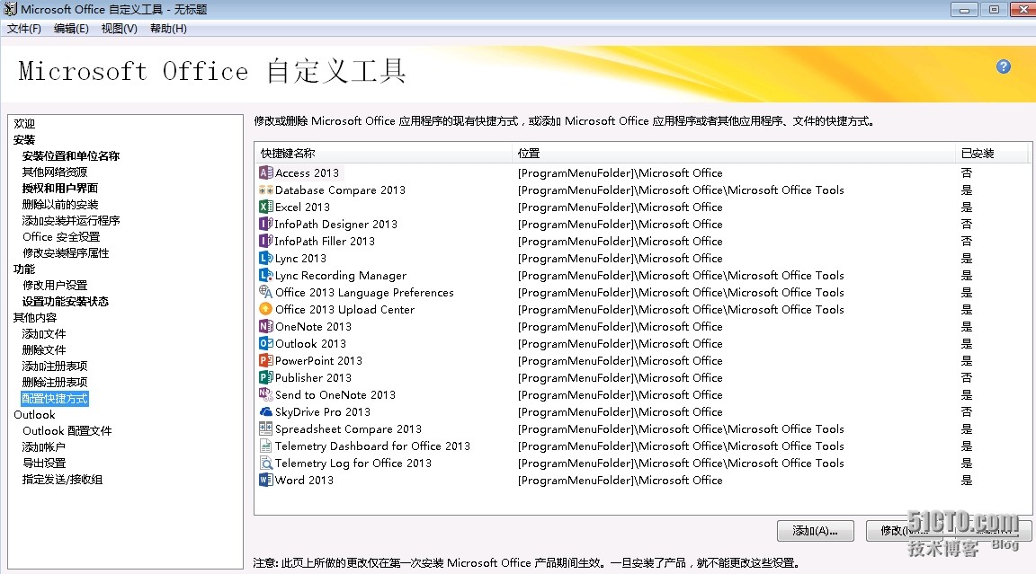
Task: Select 修改安装程序属性 in the sidebar
Action: click(66, 252)
